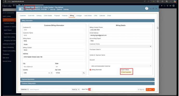Click the Billing Contact Phone field

pyautogui.click(x=121, y=30)
